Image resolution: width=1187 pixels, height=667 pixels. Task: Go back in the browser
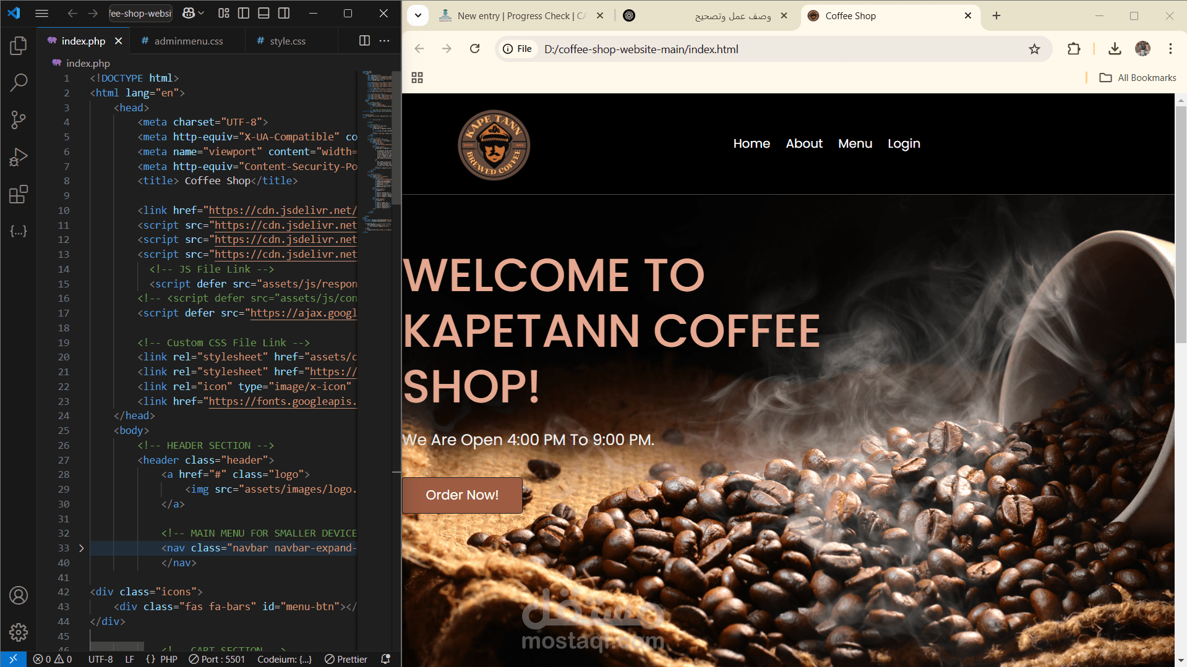[x=419, y=49]
